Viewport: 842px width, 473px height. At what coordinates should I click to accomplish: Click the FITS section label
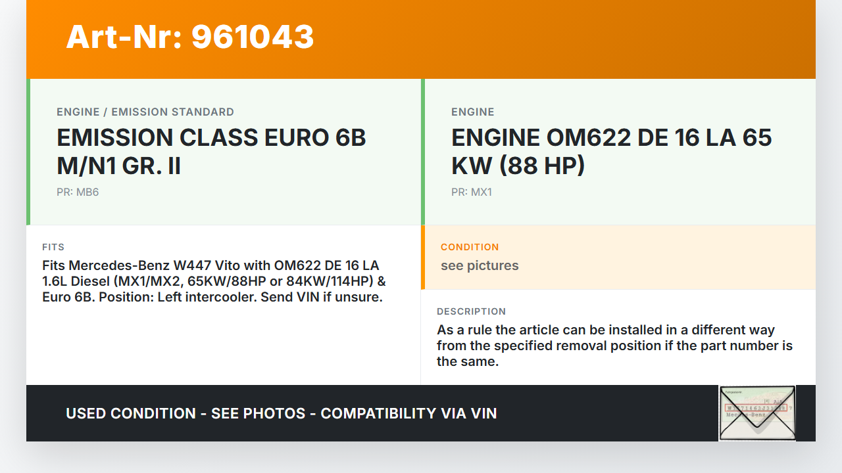tap(53, 247)
